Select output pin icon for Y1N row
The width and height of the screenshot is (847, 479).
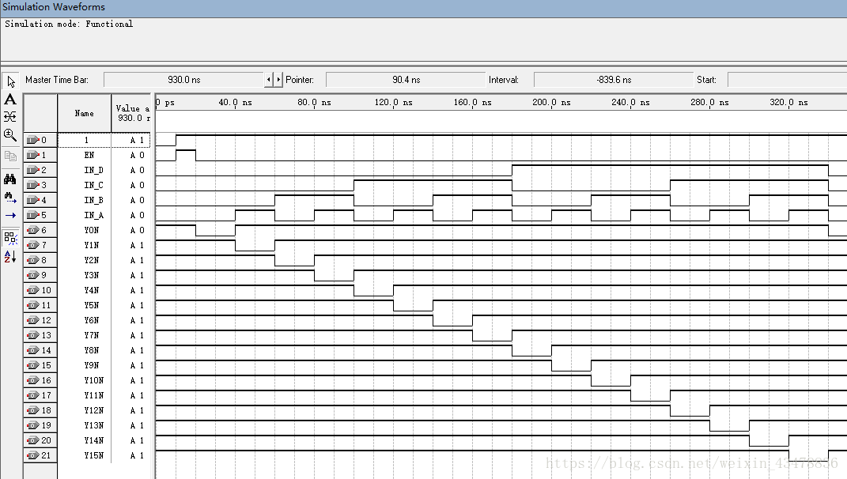point(33,245)
